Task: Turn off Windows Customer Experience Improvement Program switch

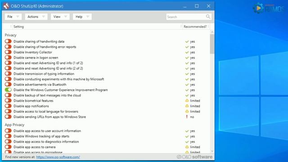Action: point(8,90)
